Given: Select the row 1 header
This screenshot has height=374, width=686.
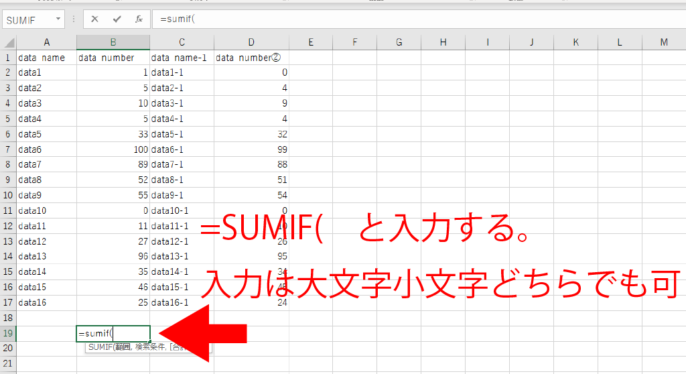Looking at the screenshot, I should pos(8,58).
